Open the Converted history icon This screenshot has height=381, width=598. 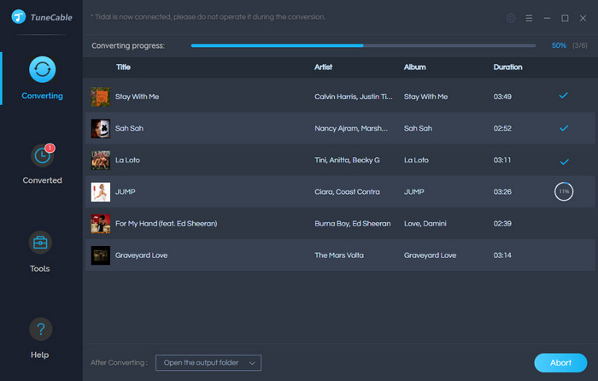click(x=43, y=155)
